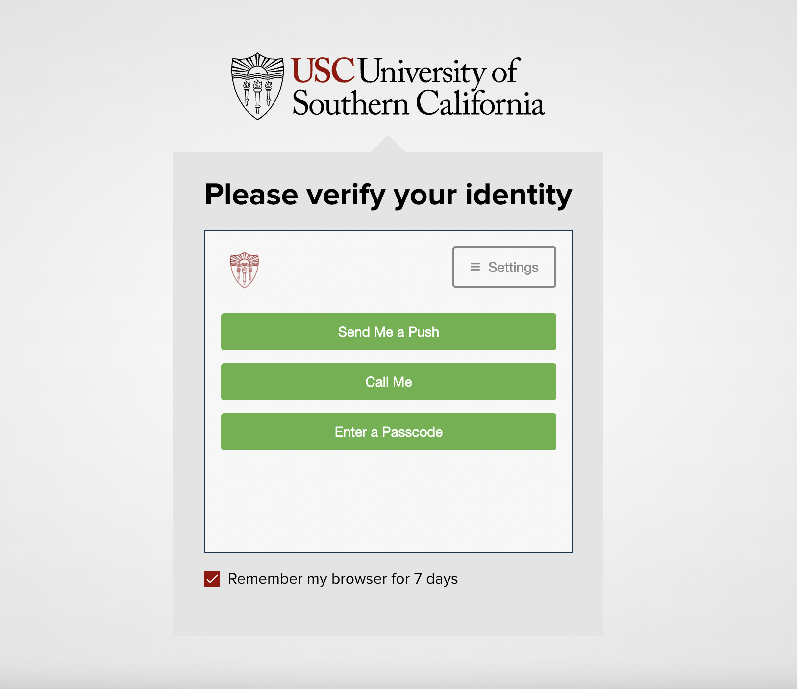This screenshot has width=797, height=689.
Task: Click the triangular pointer above the panel
Action: pos(388,145)
